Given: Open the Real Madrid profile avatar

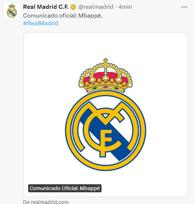Looking at the screenshot, I should point(12,11).
